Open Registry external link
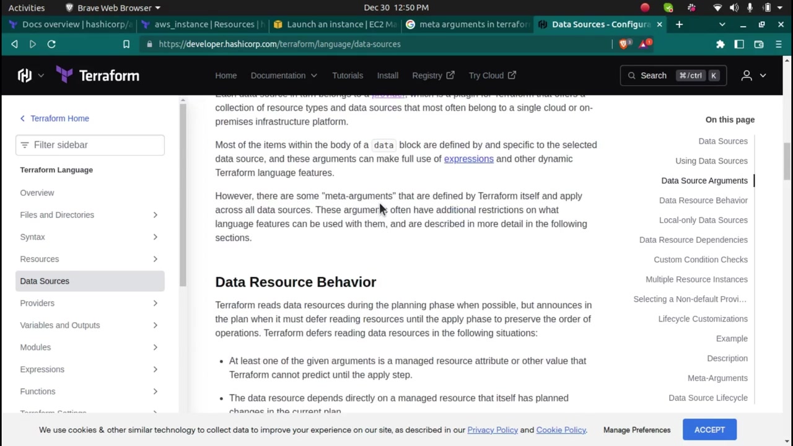793x446 pixels. point(433,76)
